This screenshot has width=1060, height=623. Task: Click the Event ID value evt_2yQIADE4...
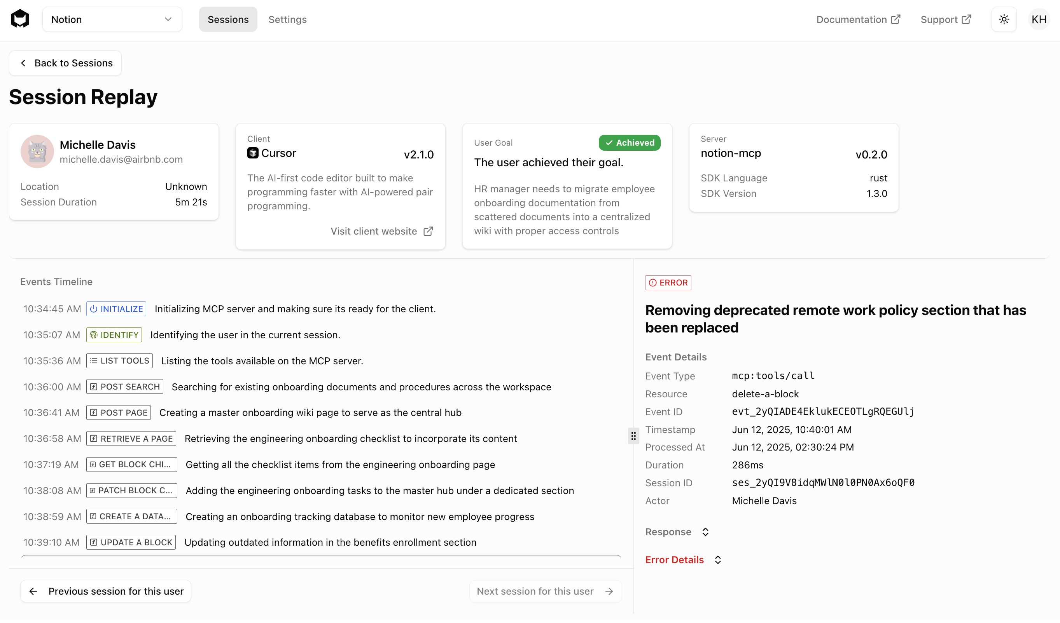coord(823,412)
